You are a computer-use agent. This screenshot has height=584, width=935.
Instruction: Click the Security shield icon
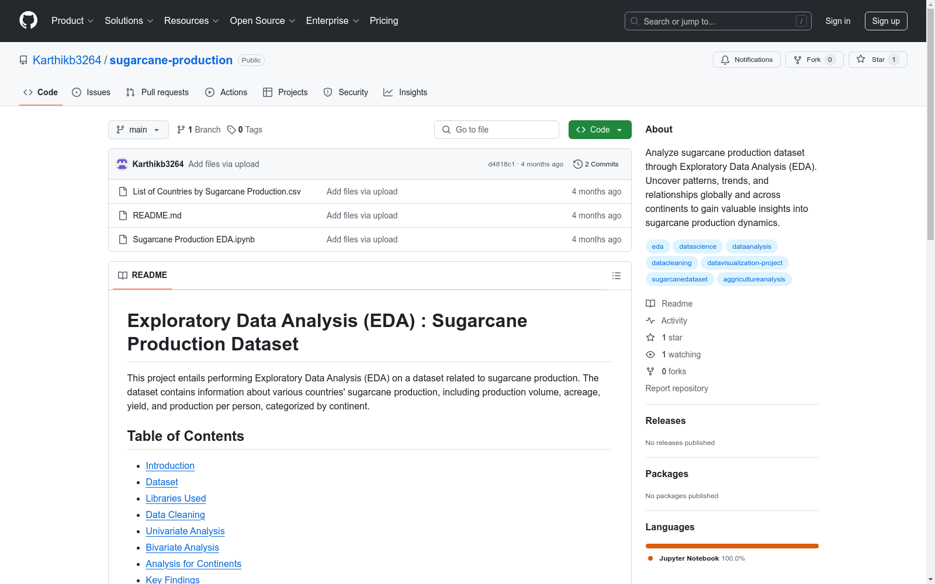328,92
